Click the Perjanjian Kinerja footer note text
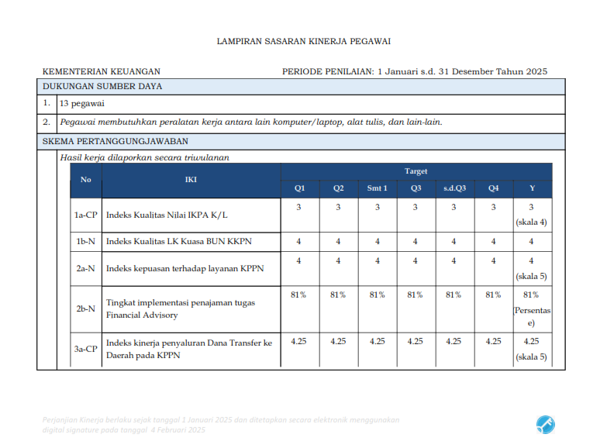This screenshot has width=607, height=448. (221, 424)
